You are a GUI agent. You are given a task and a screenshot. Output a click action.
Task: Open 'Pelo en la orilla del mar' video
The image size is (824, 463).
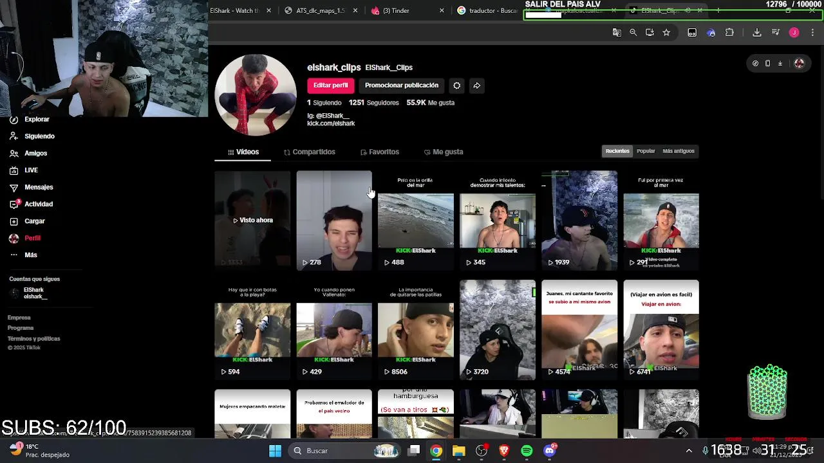point(415,220)
